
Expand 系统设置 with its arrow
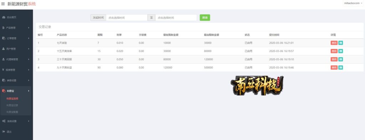point(29,121)
